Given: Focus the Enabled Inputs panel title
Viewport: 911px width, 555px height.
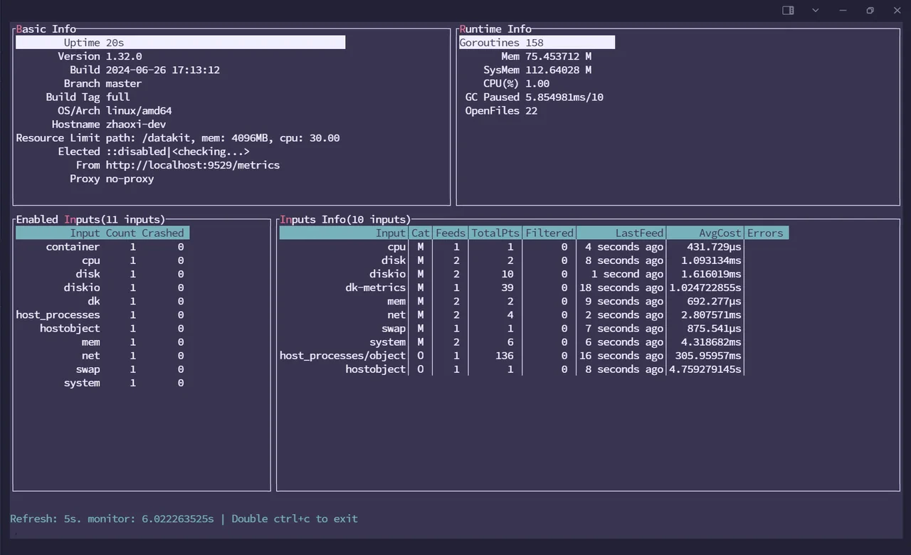Looking at the screenshot, I should coord(90,219).
